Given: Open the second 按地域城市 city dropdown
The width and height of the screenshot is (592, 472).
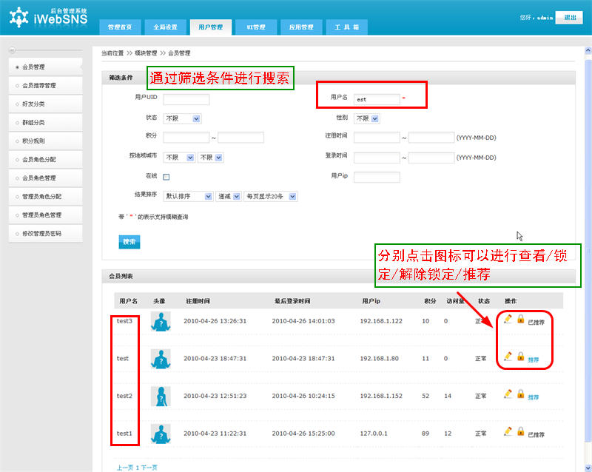Looking at the screenshot, I should [x=211, y=158].
